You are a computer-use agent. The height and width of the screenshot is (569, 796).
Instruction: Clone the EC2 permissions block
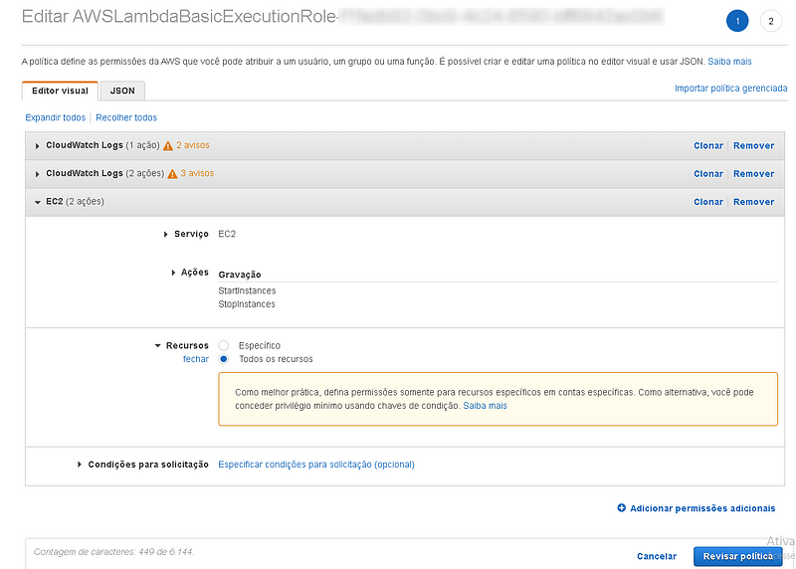[x=708, y=202]
